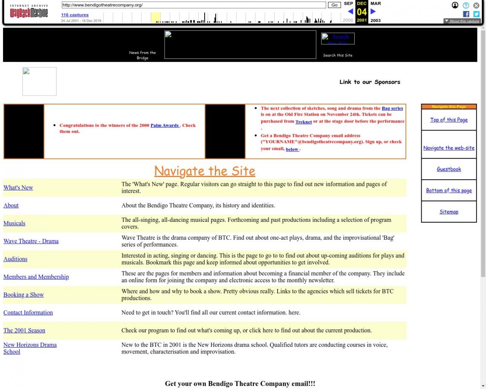The width and height of the screenshot is (486, 389).
Task: Select SEP in capture navigation
Action: [348, 3]
